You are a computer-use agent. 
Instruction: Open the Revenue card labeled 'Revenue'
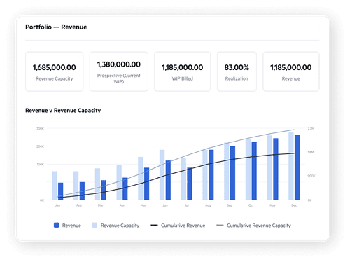click(x=291, y=71)
